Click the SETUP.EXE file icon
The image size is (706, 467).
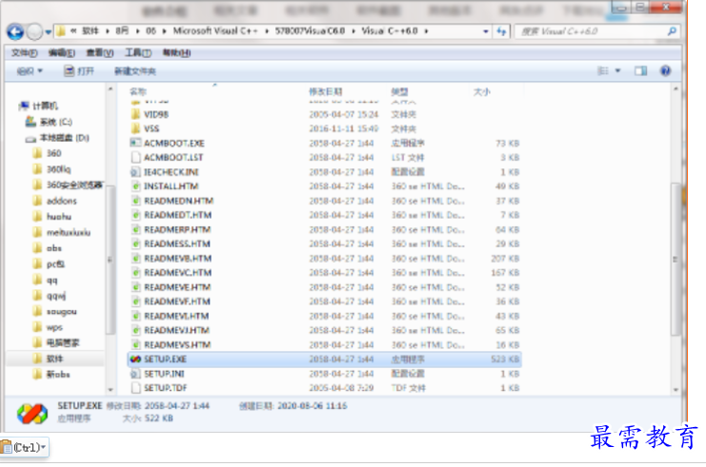pos(135,360)
